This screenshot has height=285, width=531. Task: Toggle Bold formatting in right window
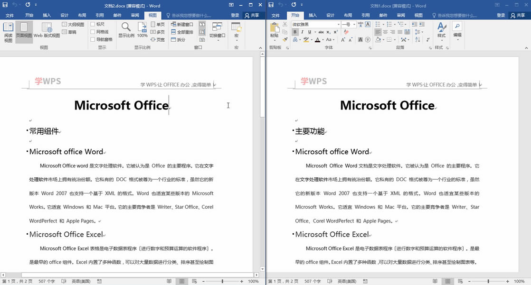tap(295, 32)
